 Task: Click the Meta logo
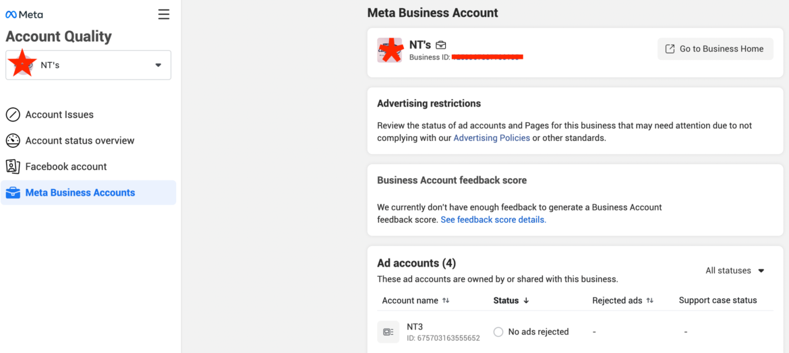24,14
